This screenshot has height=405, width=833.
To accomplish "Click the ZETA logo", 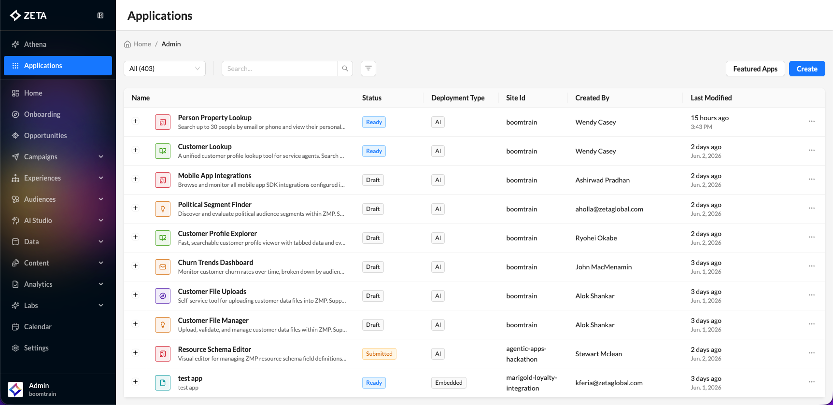I will (28, 15).
